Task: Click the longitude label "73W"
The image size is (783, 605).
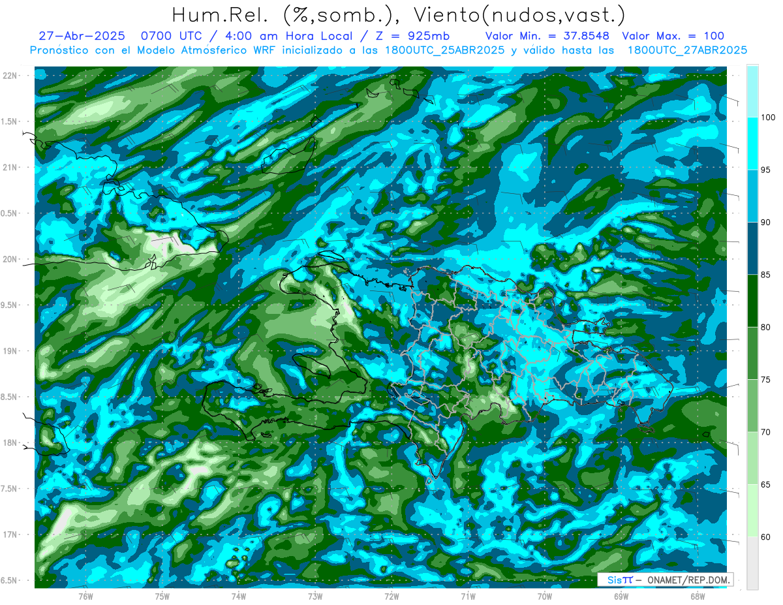Action: (x=315, y=596)
